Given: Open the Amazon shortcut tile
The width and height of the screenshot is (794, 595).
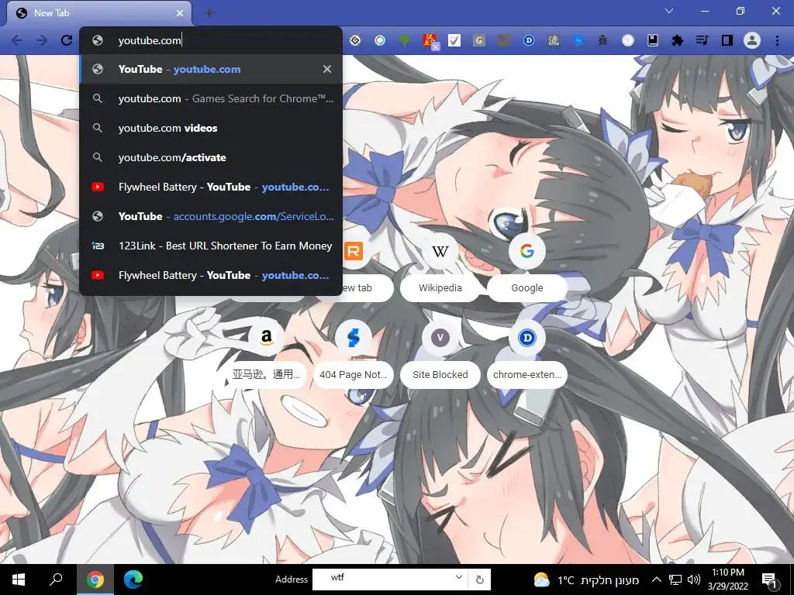Looking at the screenshot, I should coord(267,353).
